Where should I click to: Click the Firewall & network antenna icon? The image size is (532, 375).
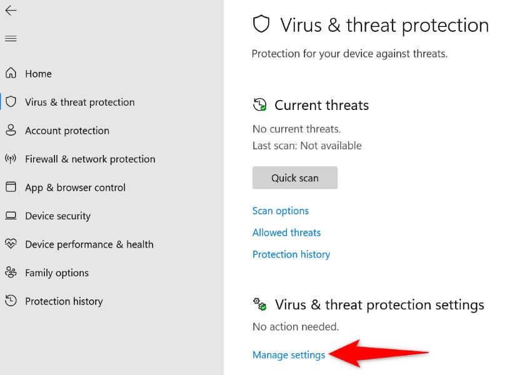pos(11,159)
